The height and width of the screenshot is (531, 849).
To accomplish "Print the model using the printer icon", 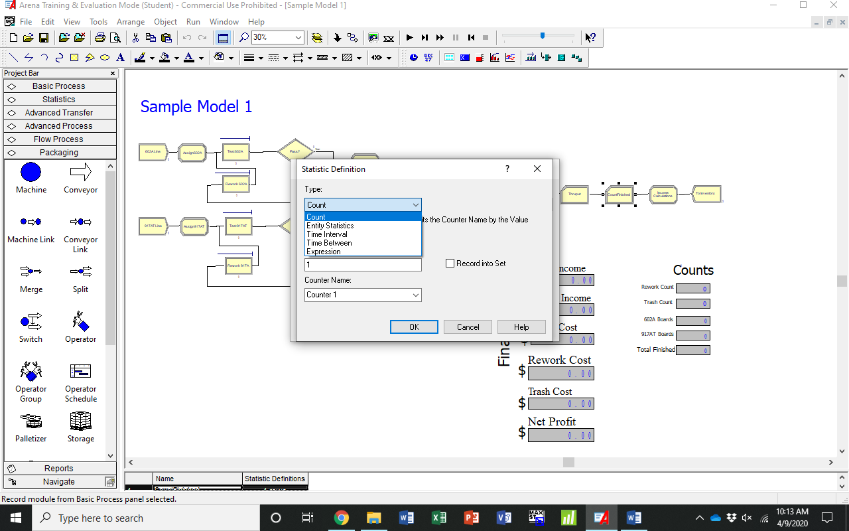I will (x=100, y=38).
